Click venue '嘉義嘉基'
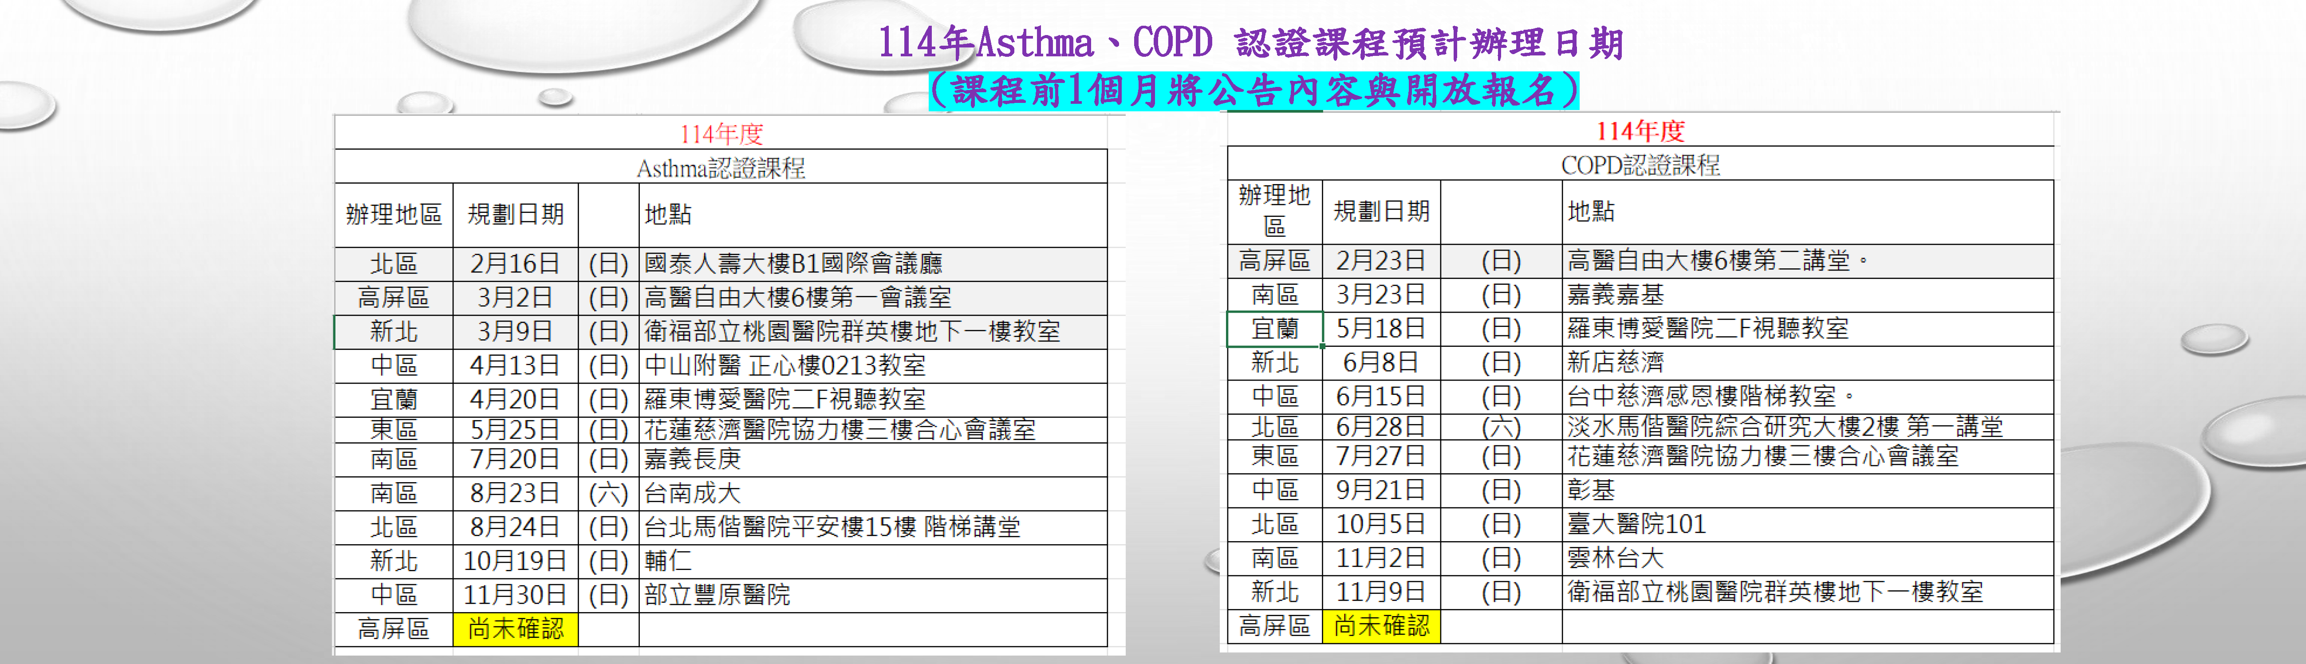The height and width of the screenshot is (664, 2306). coord(1615,295)
